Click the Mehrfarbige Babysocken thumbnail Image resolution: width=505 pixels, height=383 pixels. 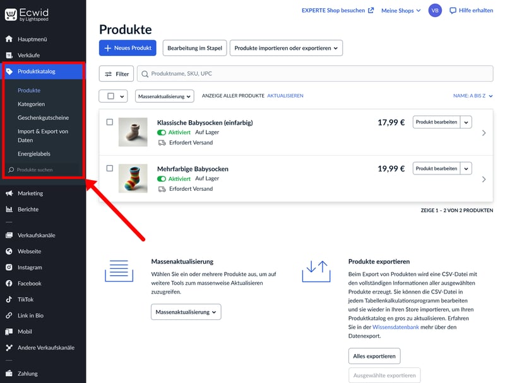coord(133,178)
